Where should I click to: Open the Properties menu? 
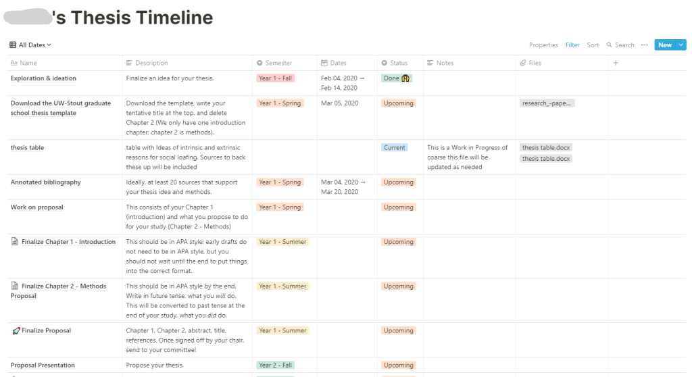click(x=543, y=45)
